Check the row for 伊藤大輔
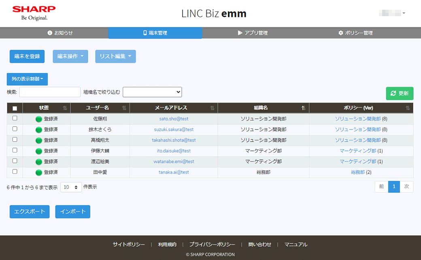This screenshot has height=260, width=421. point(15,150)
